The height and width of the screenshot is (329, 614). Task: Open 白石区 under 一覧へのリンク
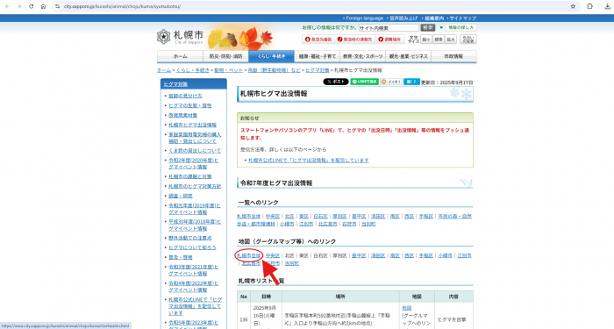(x=320, y=216)
